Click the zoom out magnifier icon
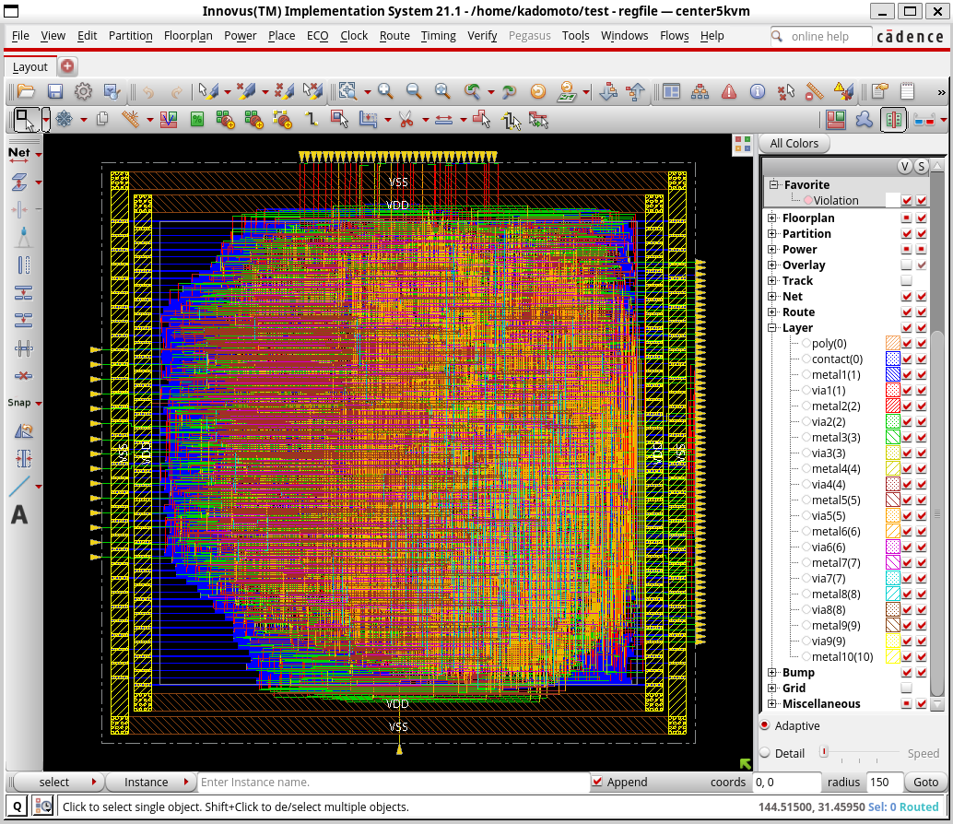The image size is (953, 824). (414, 92)
